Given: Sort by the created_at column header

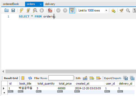Looking at the screenshot, I should (x=89, y=84).
